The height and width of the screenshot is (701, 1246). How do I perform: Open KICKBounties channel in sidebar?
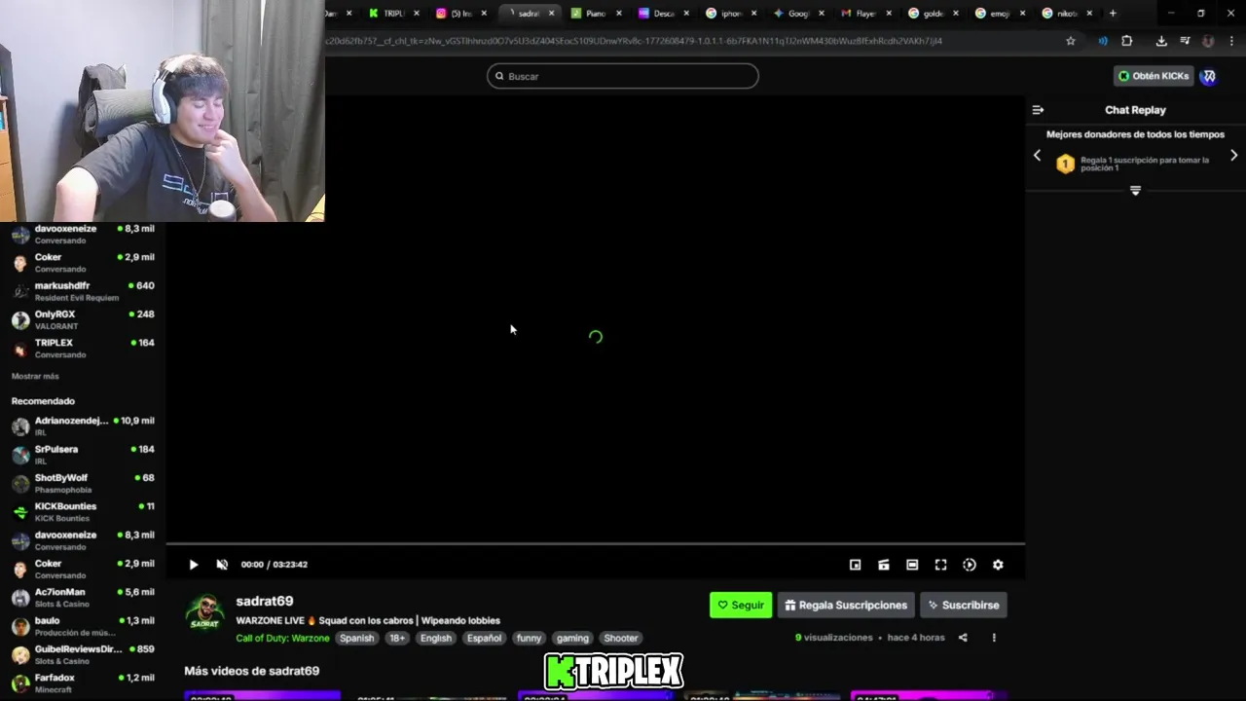(x=83, y=512)
